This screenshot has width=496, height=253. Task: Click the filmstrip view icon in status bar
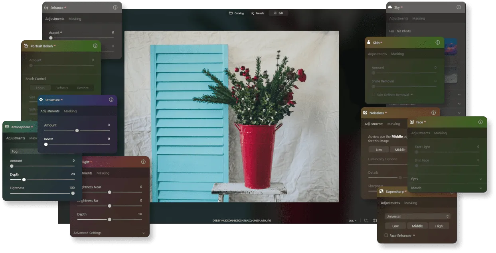tap(366, 220)
